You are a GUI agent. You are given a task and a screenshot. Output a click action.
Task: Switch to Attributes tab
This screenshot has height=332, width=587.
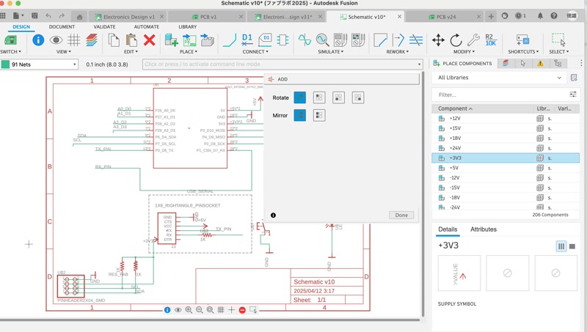(x=484, y=229)
